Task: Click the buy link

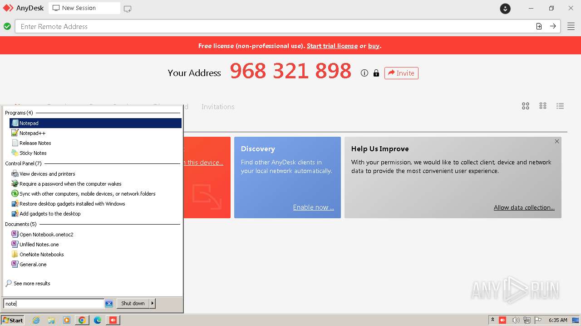Action: 374,46
